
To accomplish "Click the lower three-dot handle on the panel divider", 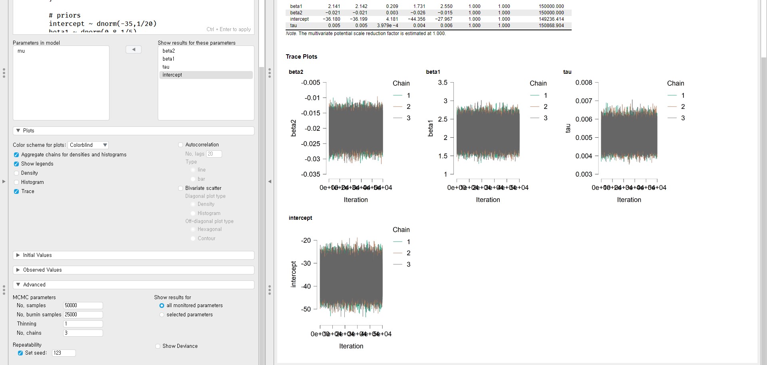I will coord(270,290).
